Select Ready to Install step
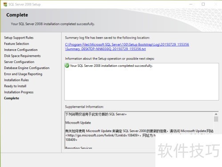Screen dimensions: 222x167 pos(15,86)
